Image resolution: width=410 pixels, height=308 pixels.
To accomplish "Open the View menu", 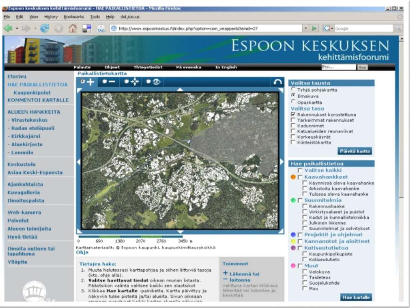I will 34,17.
